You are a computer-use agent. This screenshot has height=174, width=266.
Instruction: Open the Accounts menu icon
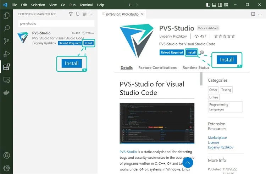(x=6, y=155)
